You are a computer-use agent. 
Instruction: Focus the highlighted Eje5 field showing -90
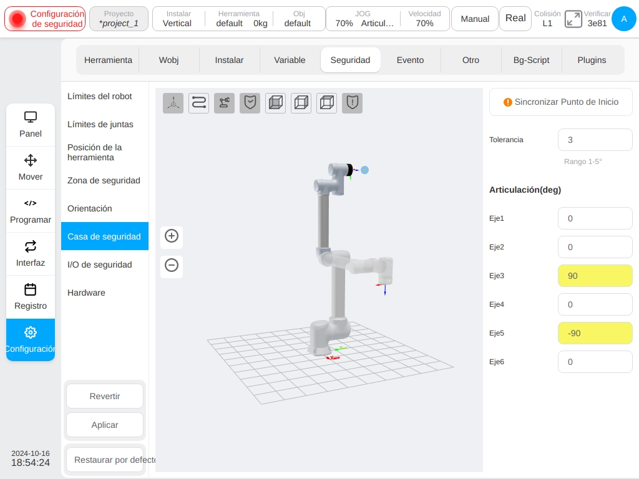pos(595,333)
